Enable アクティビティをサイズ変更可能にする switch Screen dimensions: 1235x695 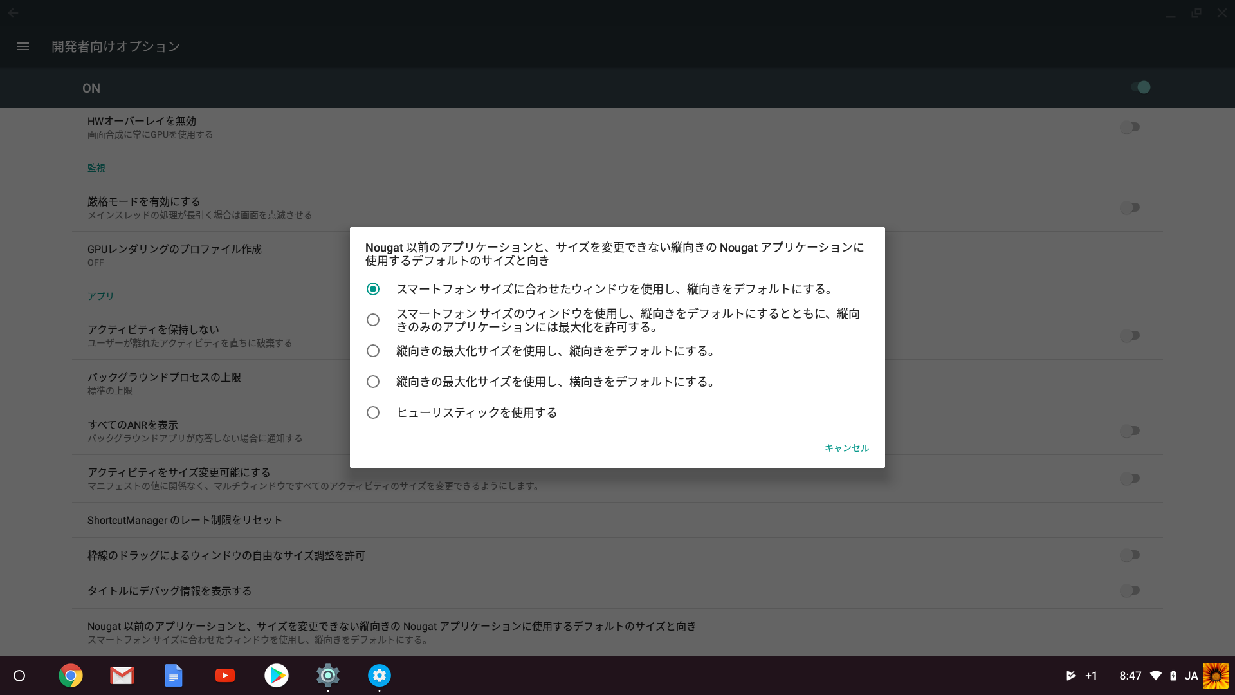[1130, 478]
